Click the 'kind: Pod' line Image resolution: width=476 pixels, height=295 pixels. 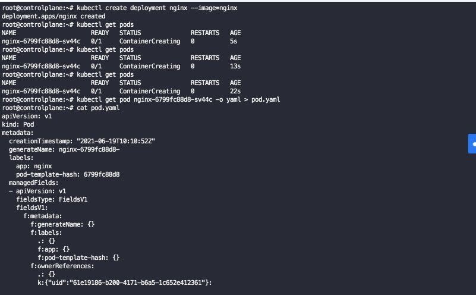18,124
